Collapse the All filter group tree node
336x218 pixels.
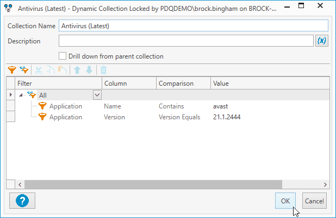[x=21, y=95]
